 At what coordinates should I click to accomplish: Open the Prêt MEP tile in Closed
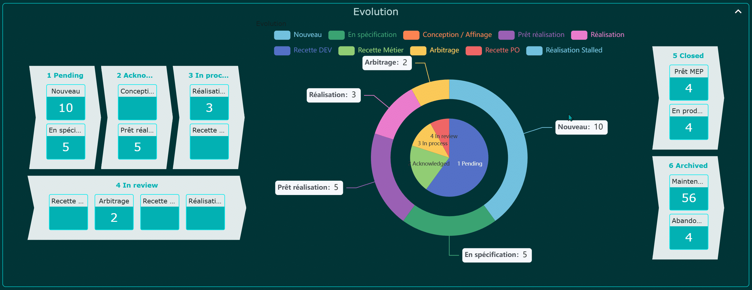pyautogui.click(x=688, y=83)
